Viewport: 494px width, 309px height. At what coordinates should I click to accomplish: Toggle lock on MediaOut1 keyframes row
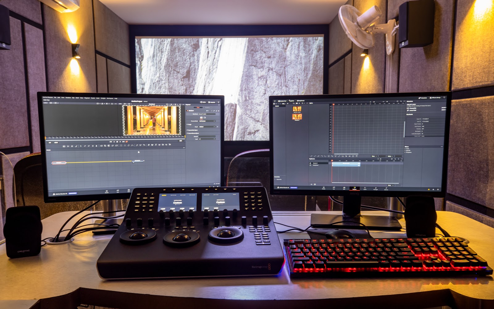coord(310,165)
